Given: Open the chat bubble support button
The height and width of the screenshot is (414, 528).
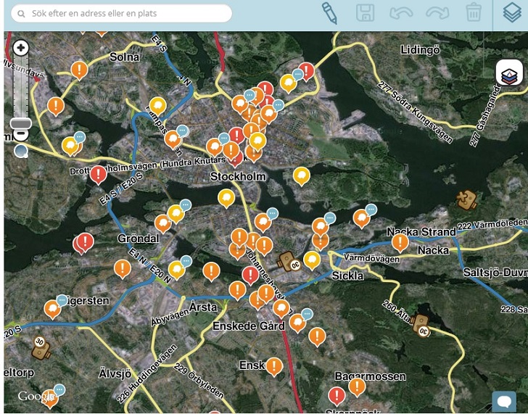Looking at the screenshot, I should click(x=503, y=401).
